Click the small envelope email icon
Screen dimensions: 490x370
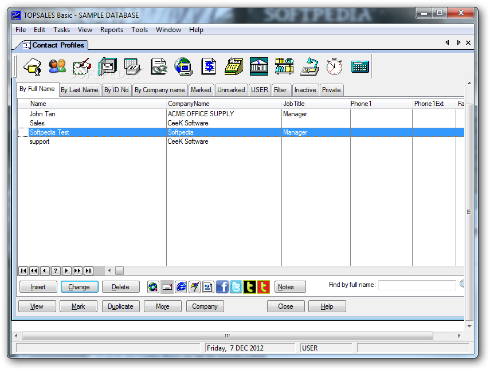coord(167,286)
